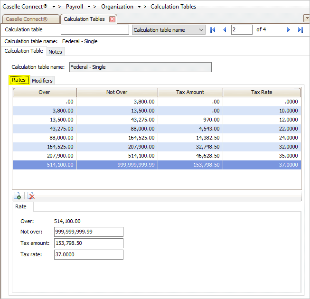
Task: Go to the next calculation table record
Action: (288, 30)
